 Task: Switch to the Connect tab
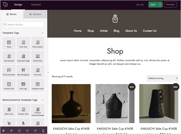tap(36, 5)
